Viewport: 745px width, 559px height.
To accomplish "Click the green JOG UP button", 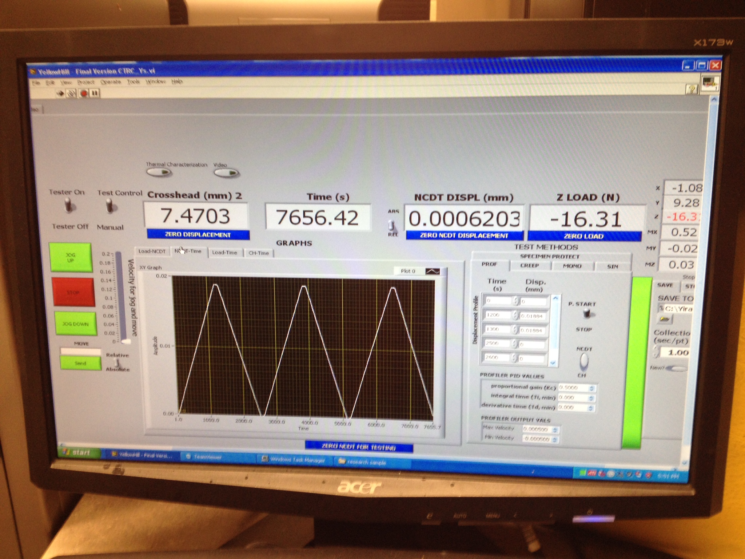I will tap(71, 258).
